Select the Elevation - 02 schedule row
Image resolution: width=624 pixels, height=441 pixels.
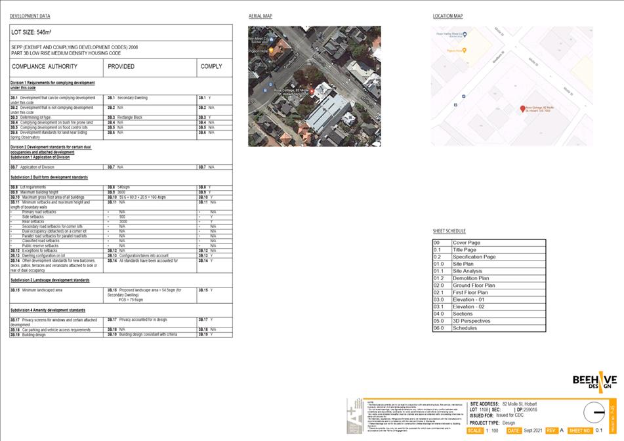pos(489,307)
